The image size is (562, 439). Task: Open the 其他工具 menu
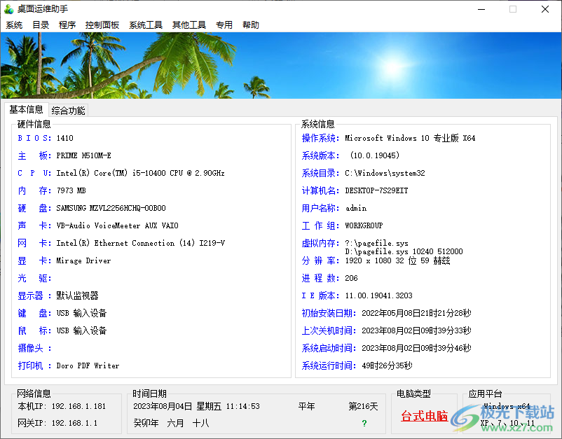tap(189, 25)
